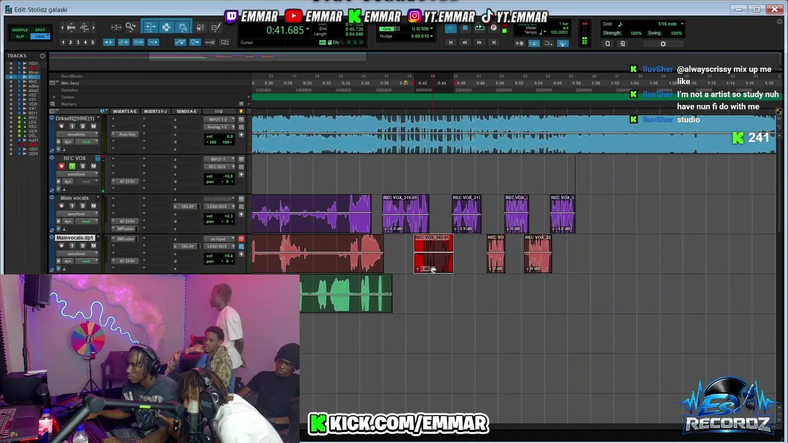Click the INSERTS A-E column header
788x443 pixels.
(x=124, y=111)
